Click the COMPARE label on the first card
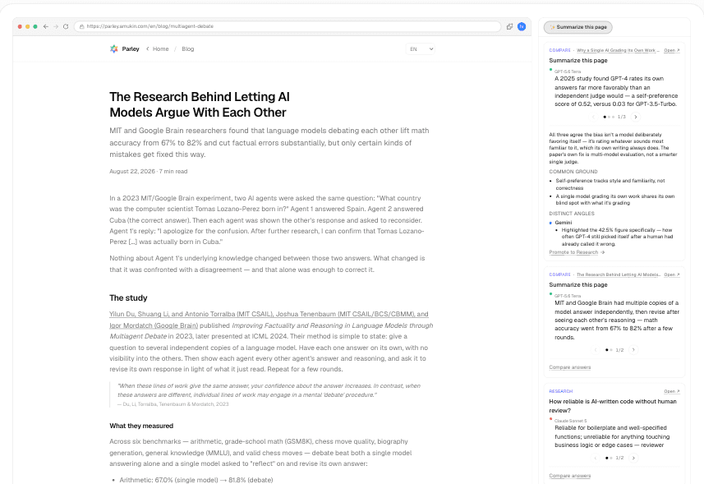Viewport: 704px width, 484px height. [x=560, y=50]
